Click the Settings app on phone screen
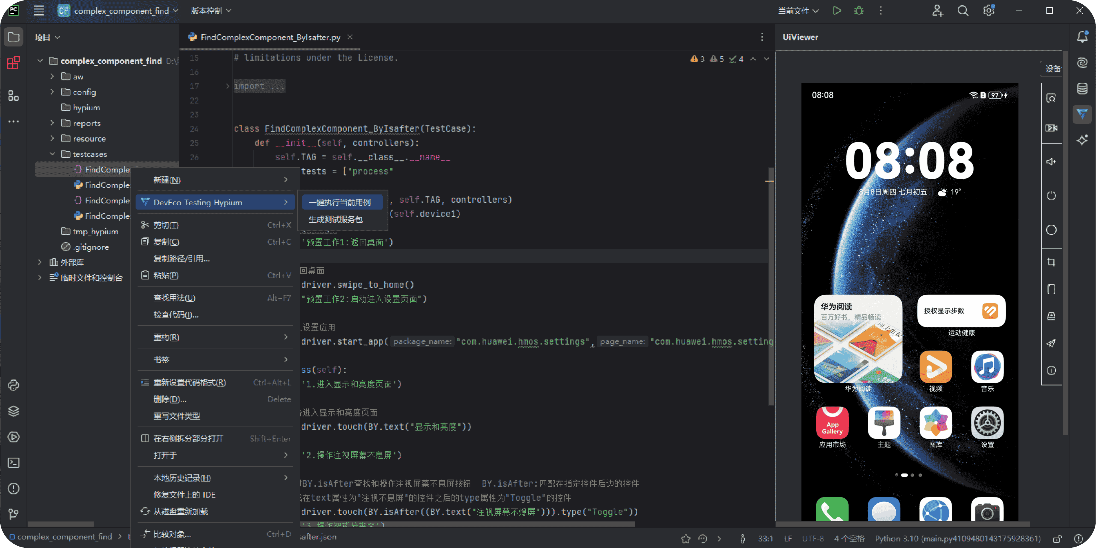Screen dimensions: 1096x548 click(987, 423)
